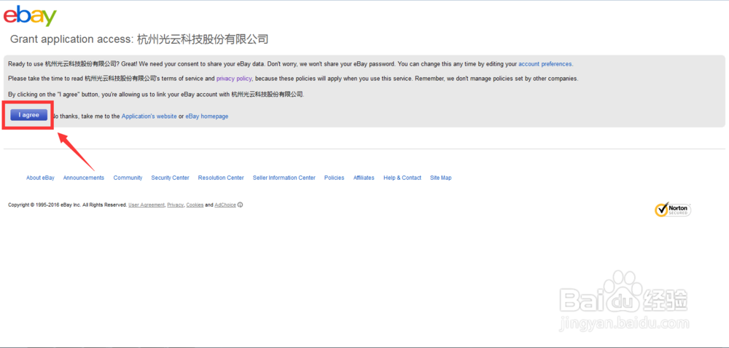Screen dimensions: 729x348
Task: Click the eBay logo
Action: point(30,16)
